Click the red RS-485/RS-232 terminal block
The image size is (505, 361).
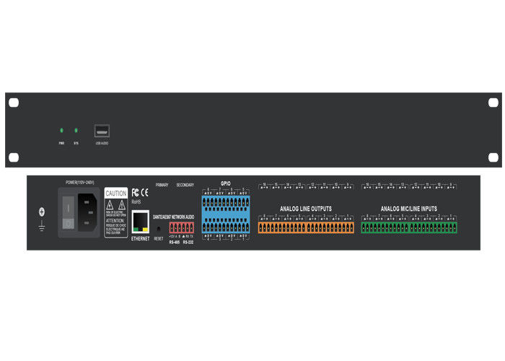pyautogui.click(x=180, y=229)
